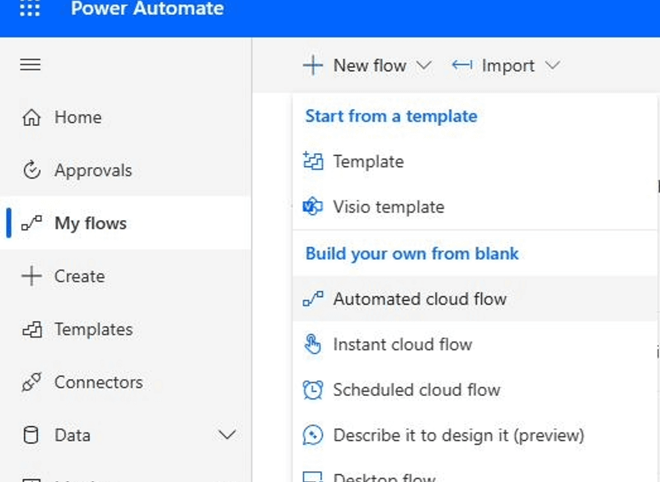Click the Data cylinder icon
The image size is (660, 482).
click(x=30, y=435)
